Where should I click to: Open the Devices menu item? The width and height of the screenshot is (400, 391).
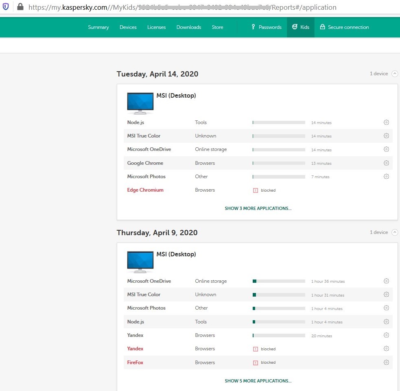point(128,27)
